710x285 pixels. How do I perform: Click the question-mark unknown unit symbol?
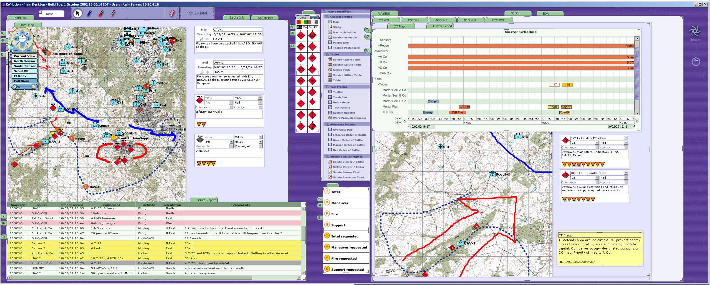(312, 126)
